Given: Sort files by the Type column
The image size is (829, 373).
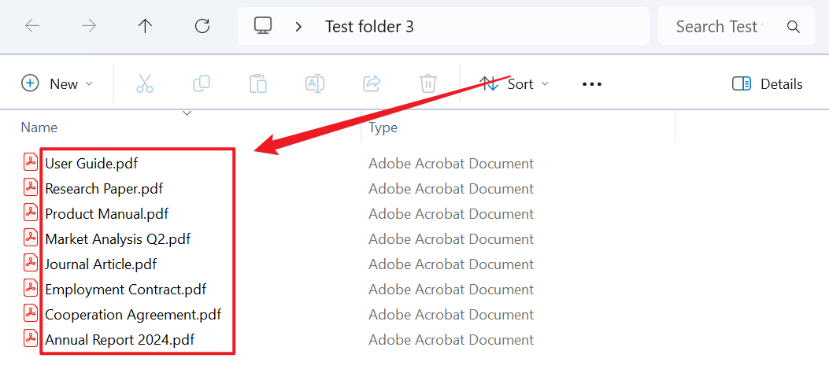Looking at the screenshot, I should 383,127.
